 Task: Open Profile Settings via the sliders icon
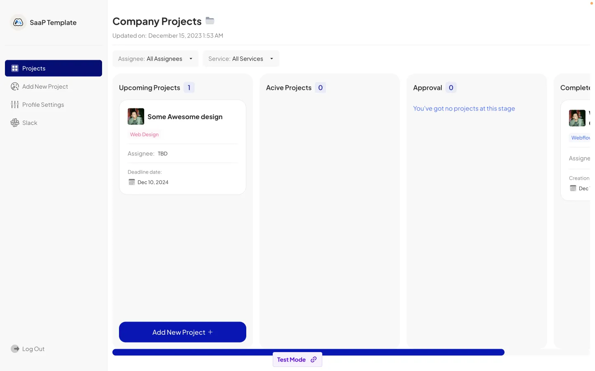pyautogui.click(x=15, y=104)
